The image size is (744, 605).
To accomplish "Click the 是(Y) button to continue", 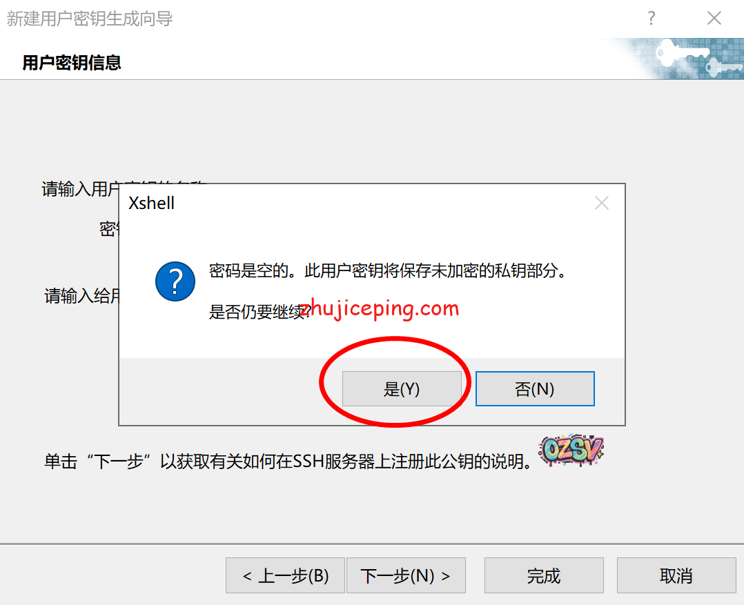I will [402, 389].
